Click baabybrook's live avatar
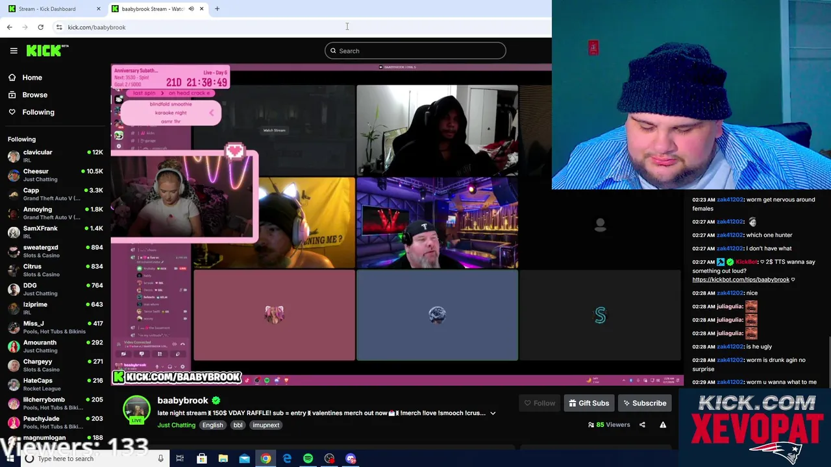 click(x=136, y=410)
